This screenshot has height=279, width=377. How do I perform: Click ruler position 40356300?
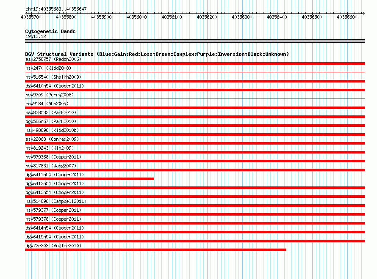click(241, 17)
